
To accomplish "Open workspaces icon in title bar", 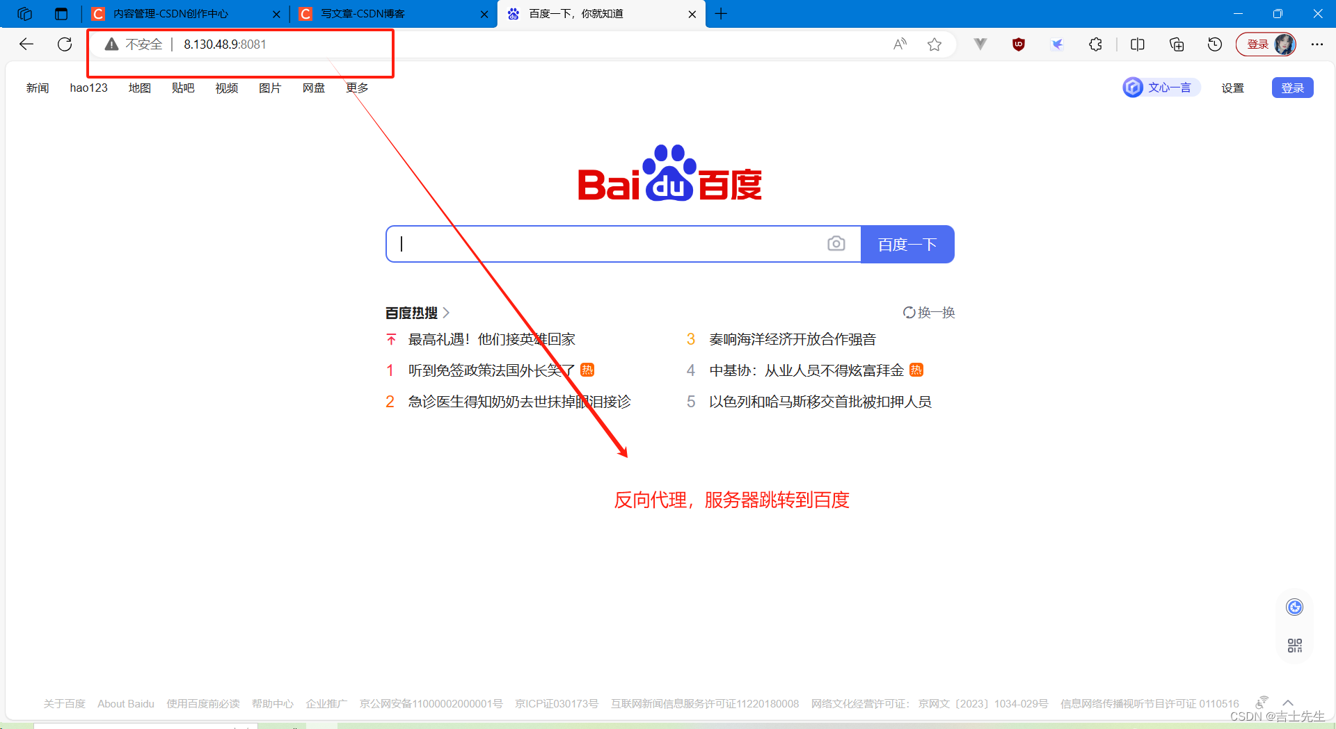I will (25, 14).
